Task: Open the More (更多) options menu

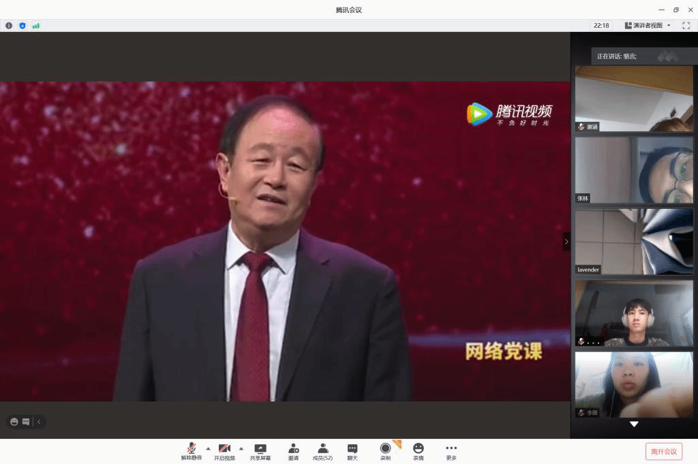Action: pyautogui.click(x=451, y=451)
